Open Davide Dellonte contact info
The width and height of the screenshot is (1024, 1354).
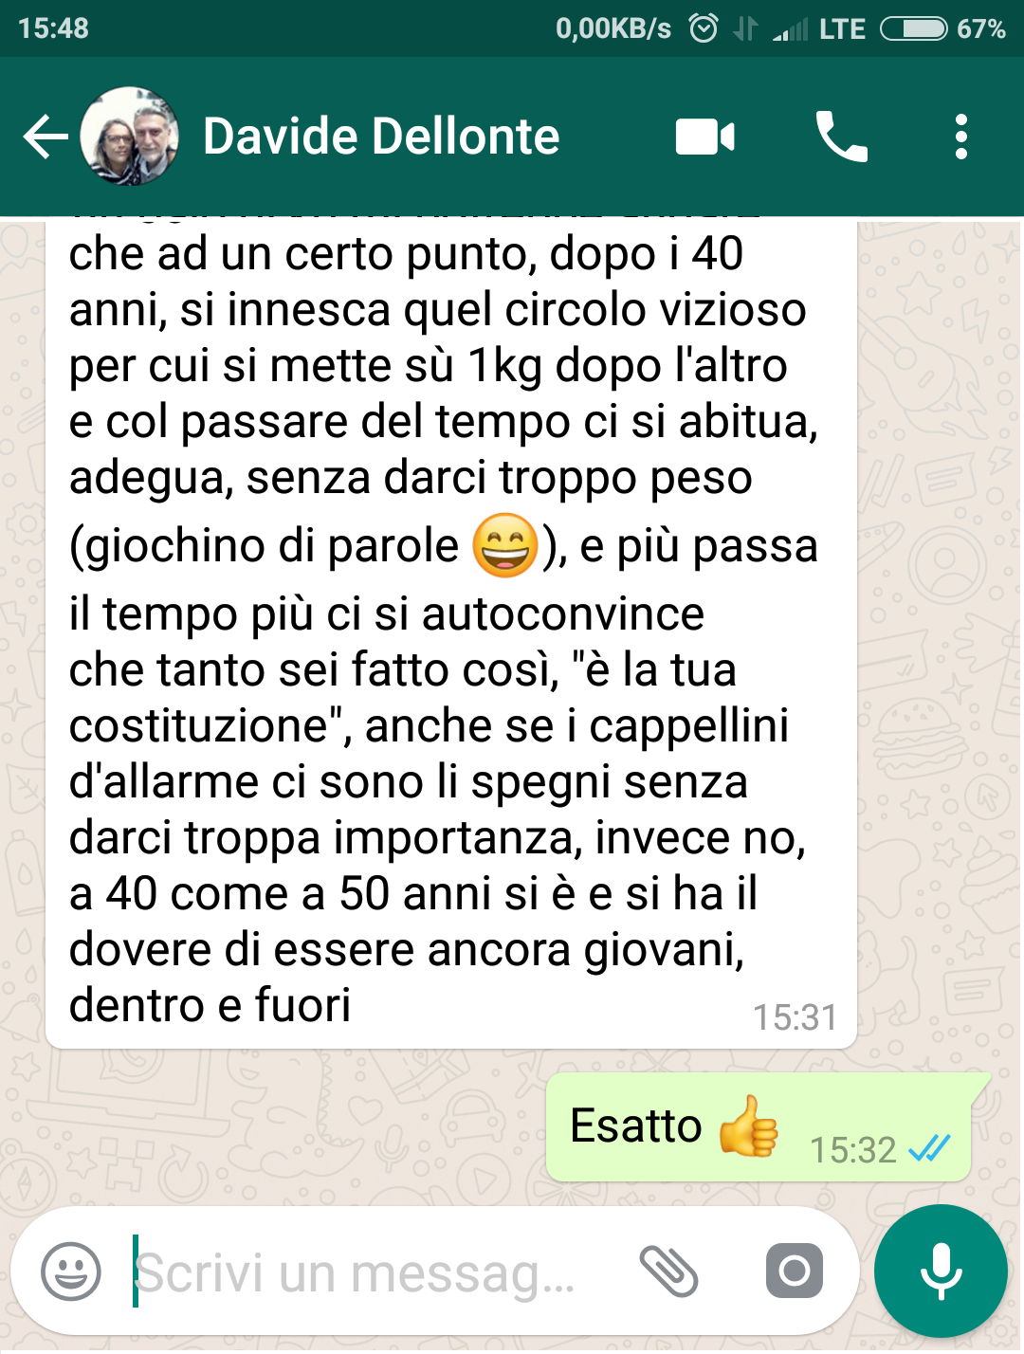coord(381,137)
